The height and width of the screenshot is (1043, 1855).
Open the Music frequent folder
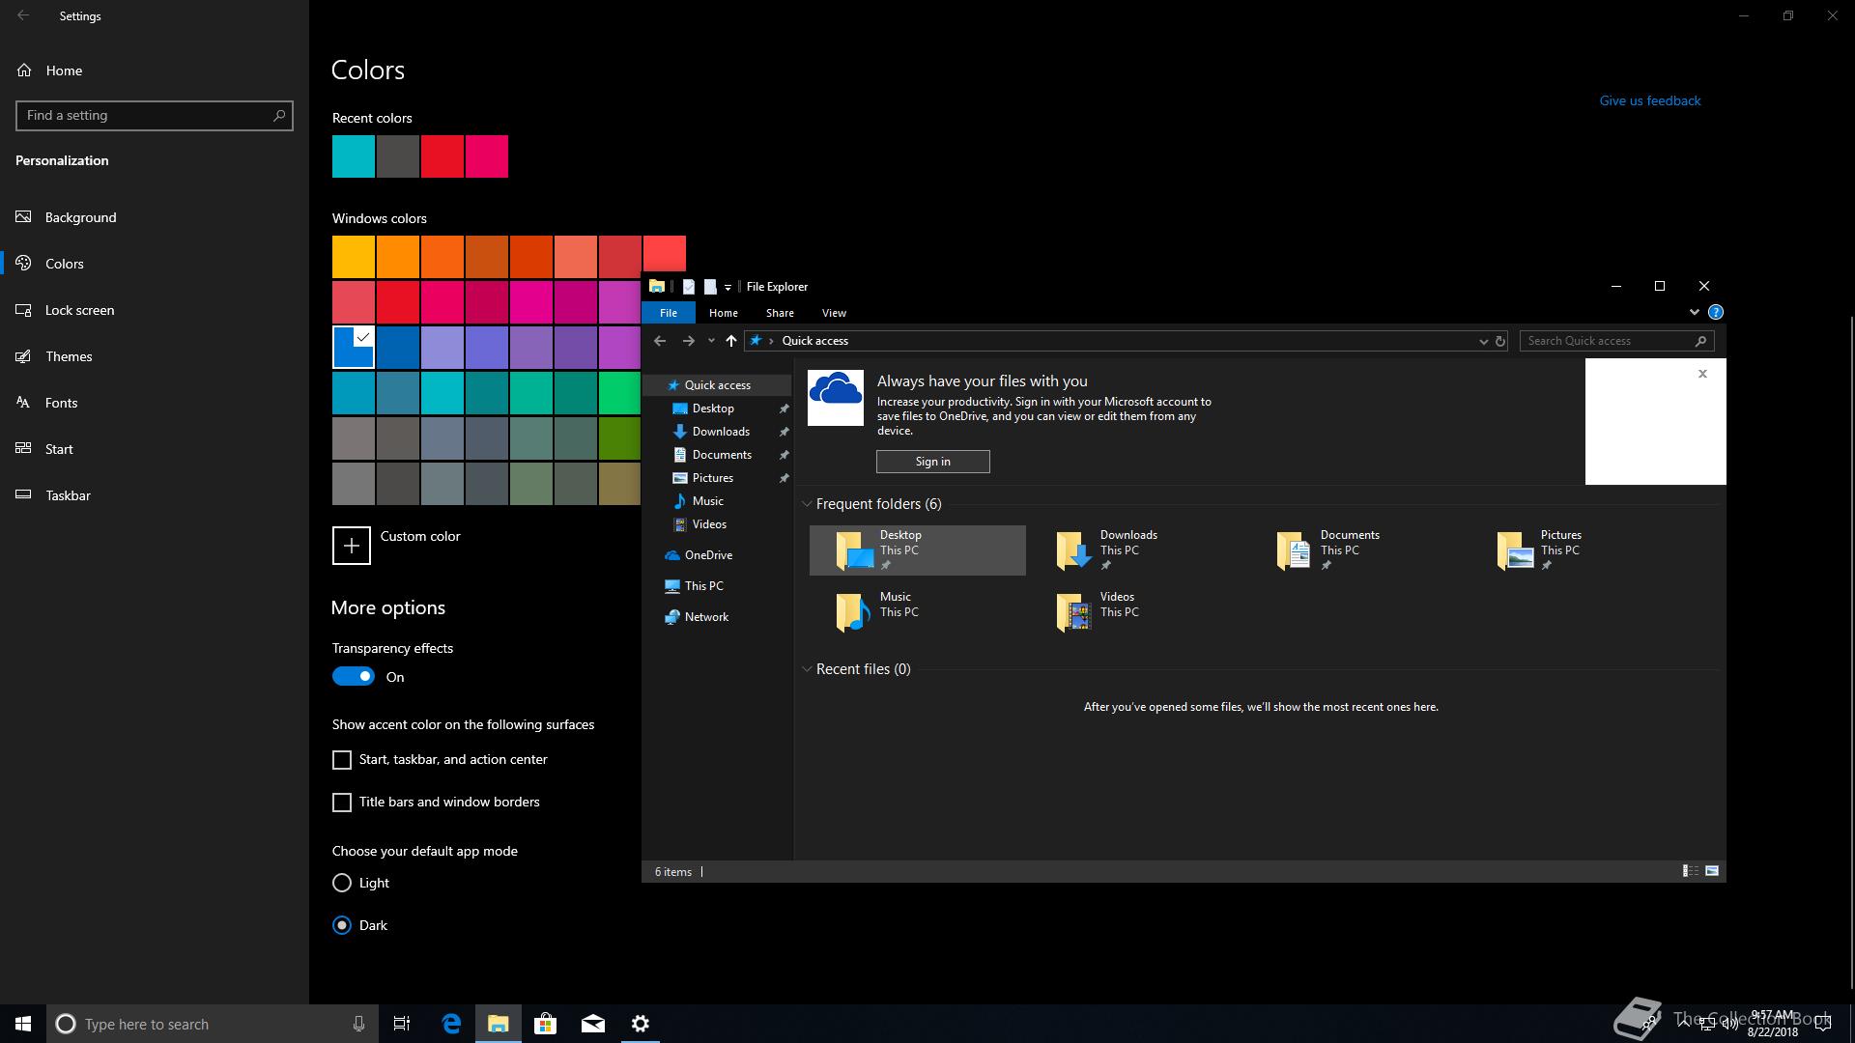click(x=918, y=612)
